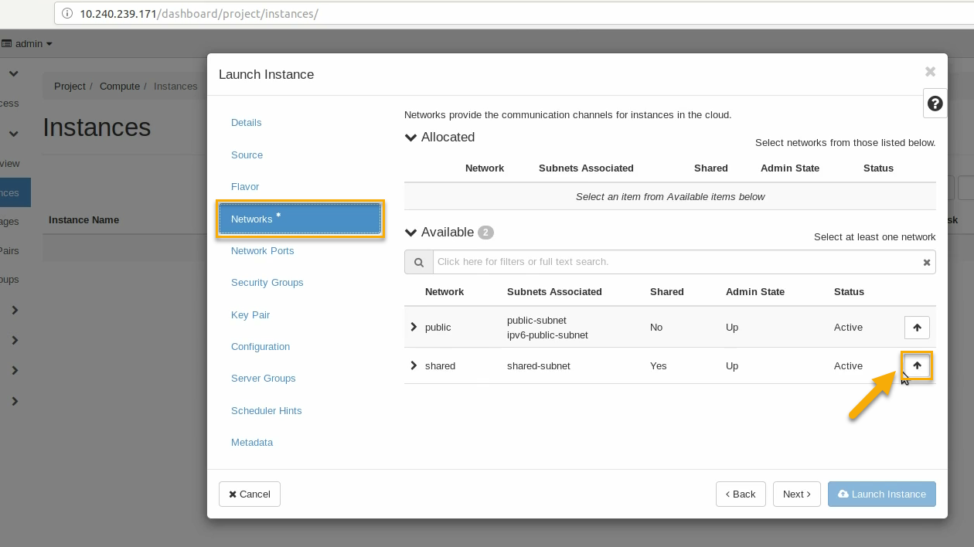Expand the shared network row details
This screenshot has width=974, height=547.
click(x=414, y=365)
